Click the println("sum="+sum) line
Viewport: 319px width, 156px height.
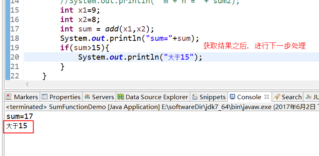129,38
